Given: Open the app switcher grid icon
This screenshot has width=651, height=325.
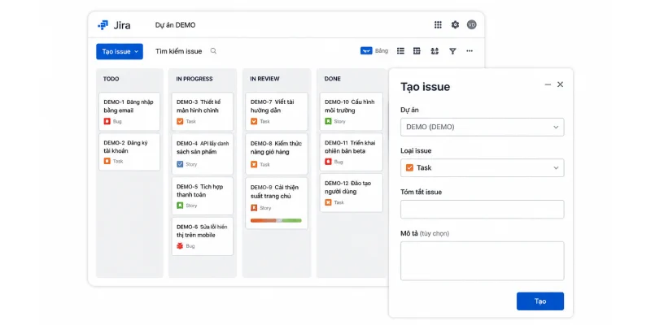Looking at the screenshot, I should (438, 25).
